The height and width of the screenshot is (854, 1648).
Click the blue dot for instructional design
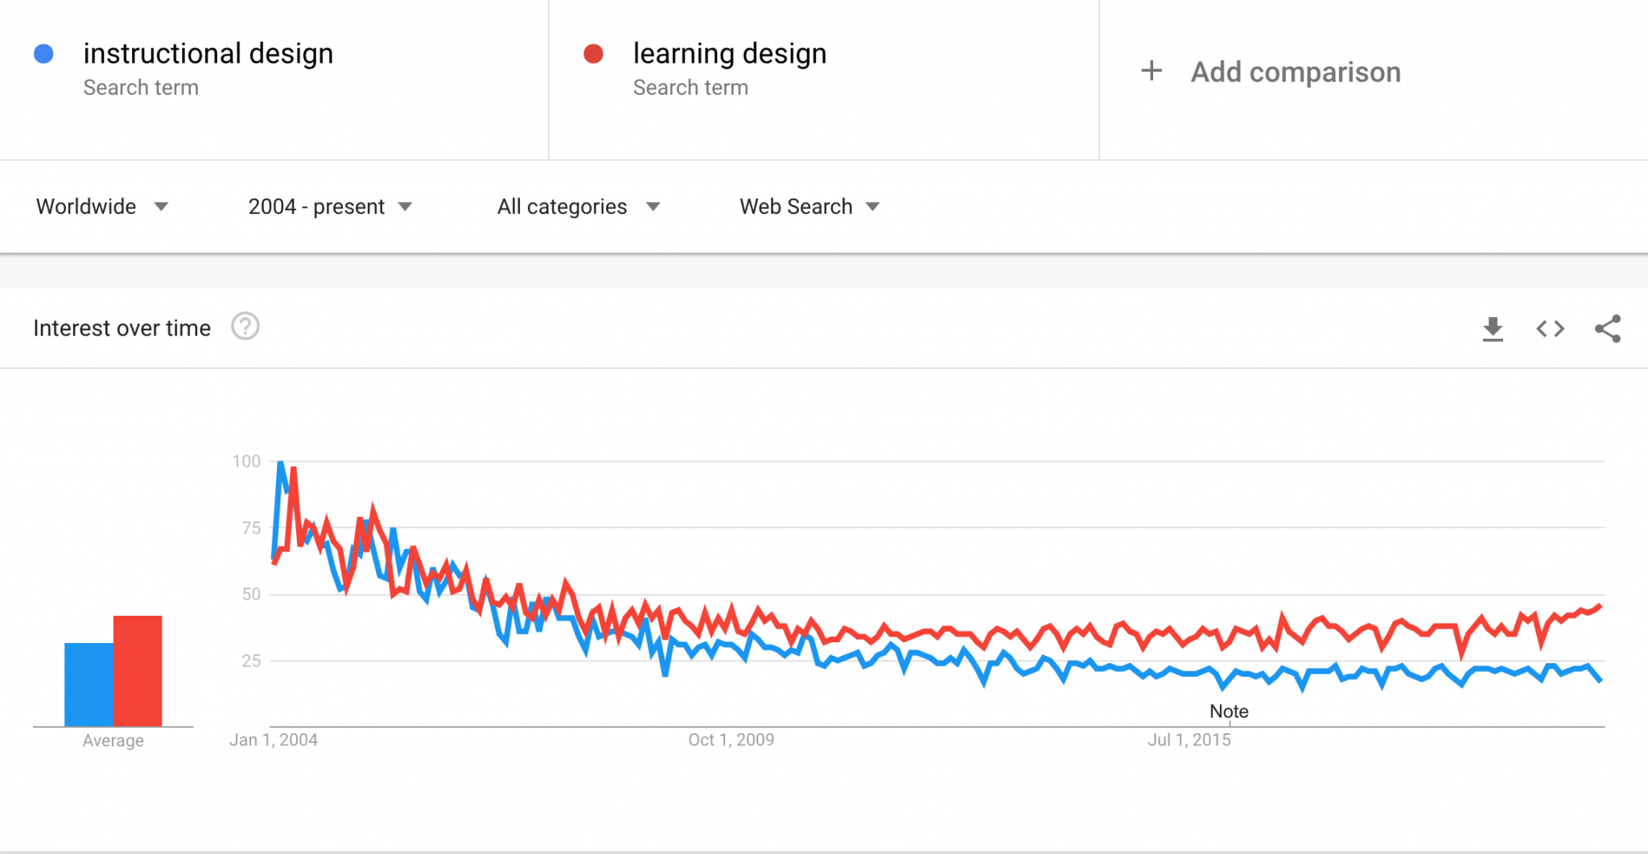tap(44, 53)
